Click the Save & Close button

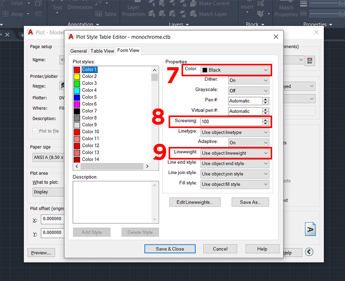tap(170, 249)
